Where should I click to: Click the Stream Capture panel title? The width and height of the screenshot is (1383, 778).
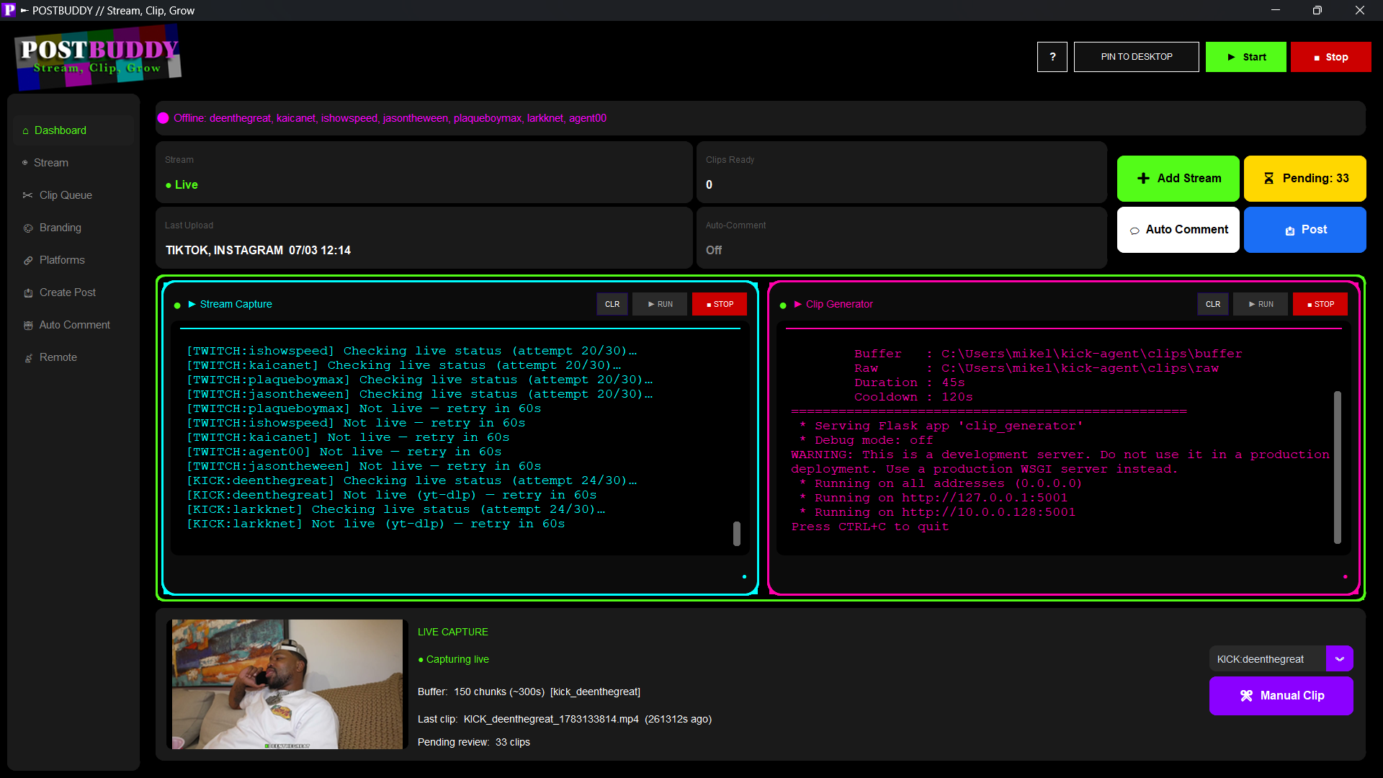tap(236, 305)
